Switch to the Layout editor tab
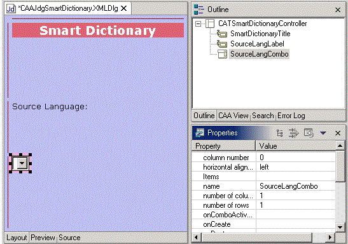348x244 pixels. 17,238
